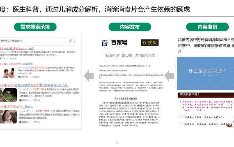Click the 知乎 source icon under first result

point(0,58)
